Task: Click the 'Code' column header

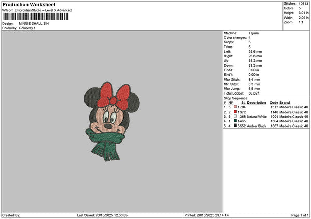Action: click(x=274, y=103)
